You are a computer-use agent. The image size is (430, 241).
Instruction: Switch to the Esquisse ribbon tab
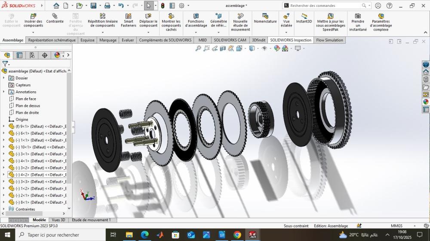(x=87, y=40)
